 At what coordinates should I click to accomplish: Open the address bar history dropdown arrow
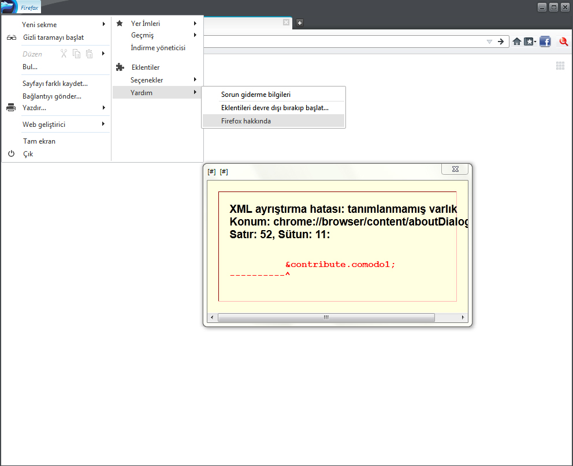[489, 42]
